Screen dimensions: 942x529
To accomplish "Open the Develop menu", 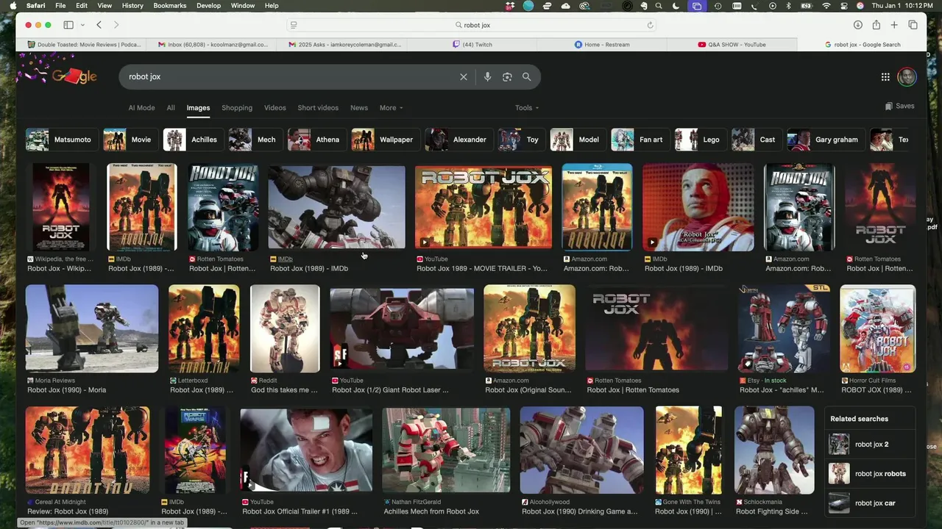I will pyautogui.click(x=208, y=6).
